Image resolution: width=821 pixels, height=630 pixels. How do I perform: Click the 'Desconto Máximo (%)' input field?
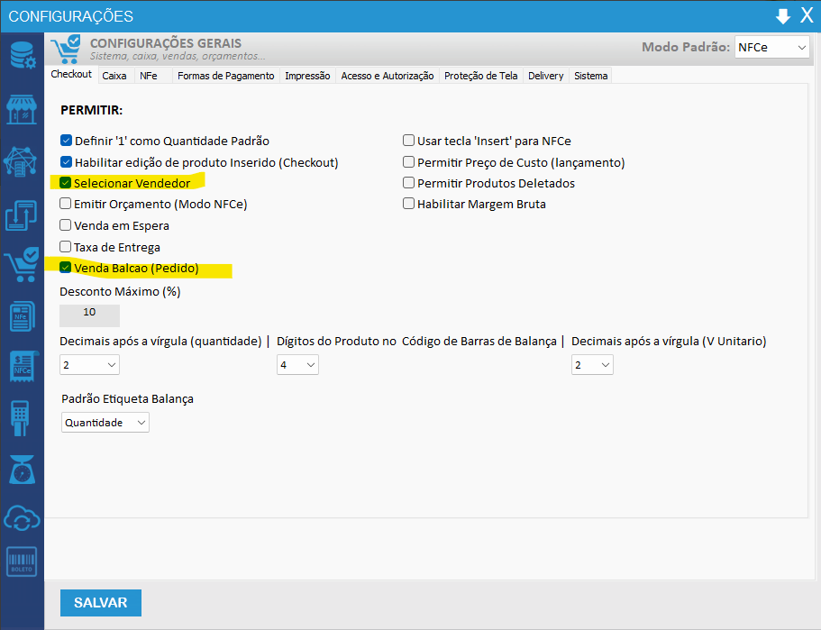(x=89, y=313)
